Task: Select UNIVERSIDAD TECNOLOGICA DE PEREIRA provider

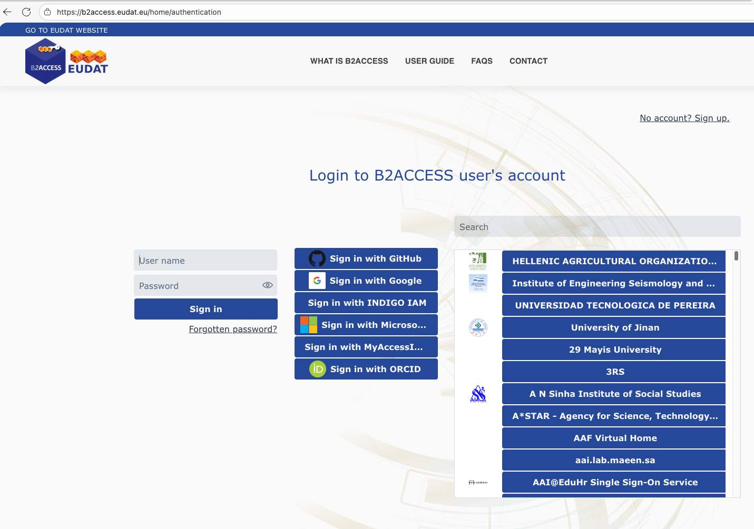Action: [x=614, y=305]
